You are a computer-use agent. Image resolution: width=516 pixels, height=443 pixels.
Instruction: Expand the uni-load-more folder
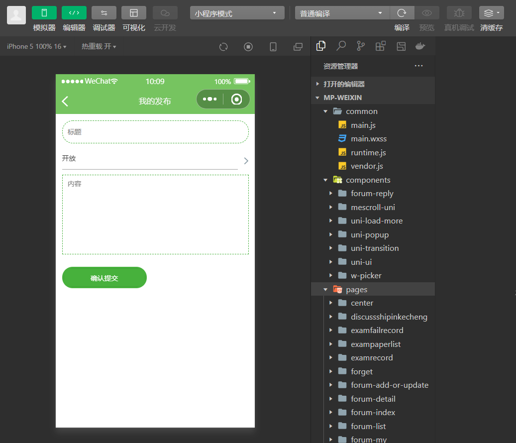point(373,221)
